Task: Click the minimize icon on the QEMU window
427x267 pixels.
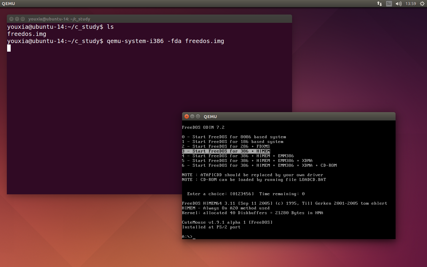Action: click(192, 116)
